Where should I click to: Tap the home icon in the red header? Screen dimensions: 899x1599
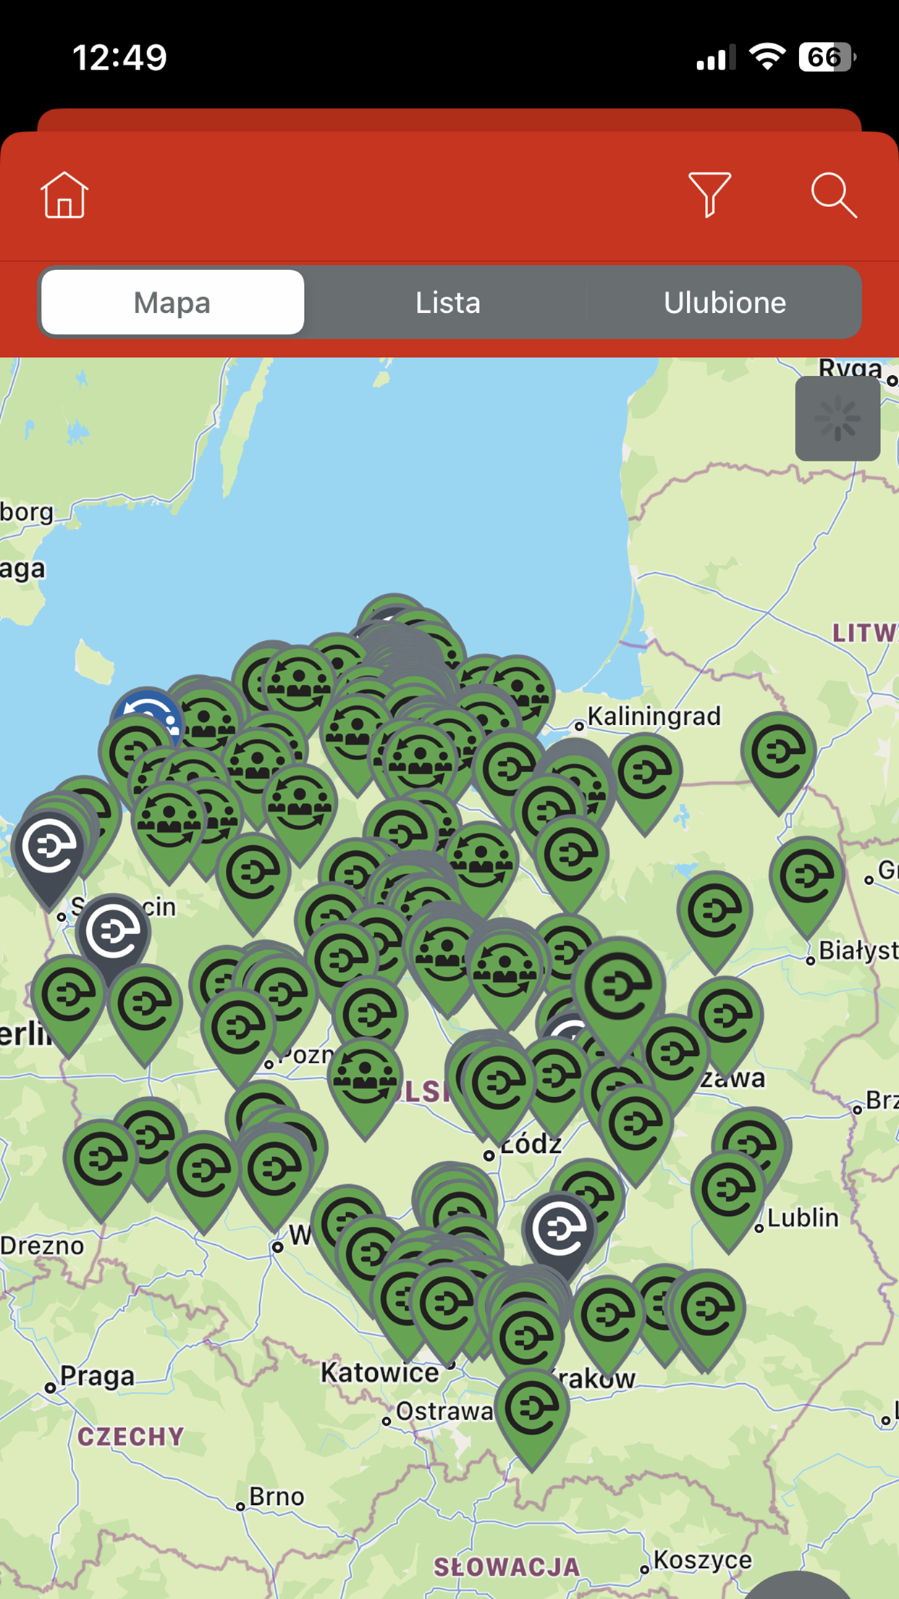(64, 195)
